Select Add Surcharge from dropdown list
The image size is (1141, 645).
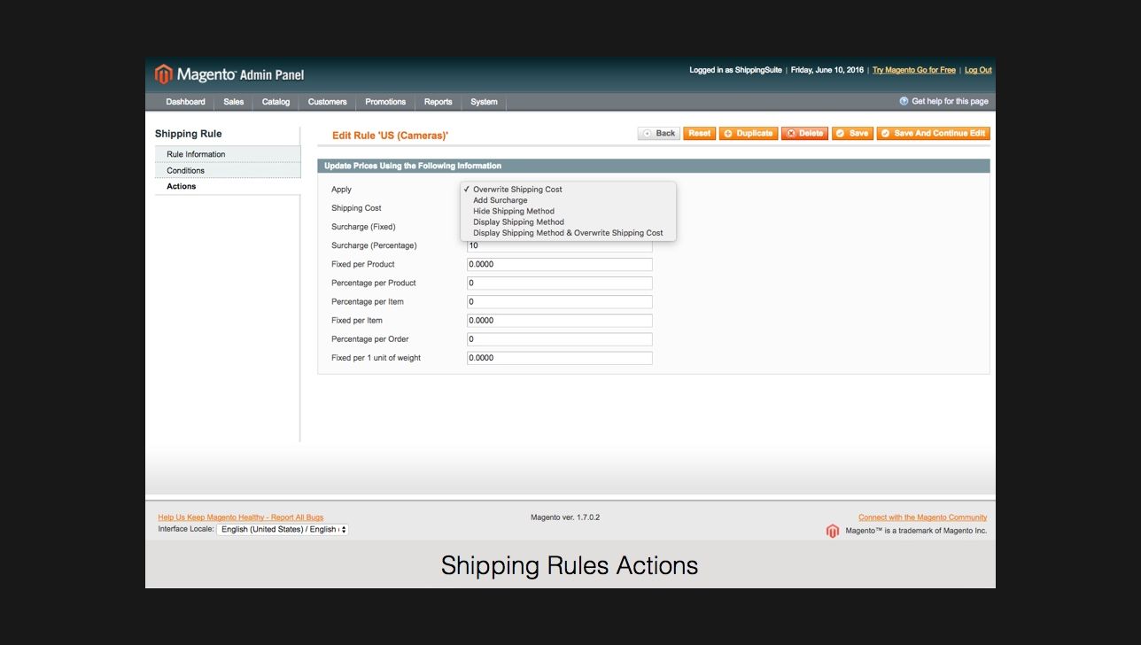click(500, 200)
